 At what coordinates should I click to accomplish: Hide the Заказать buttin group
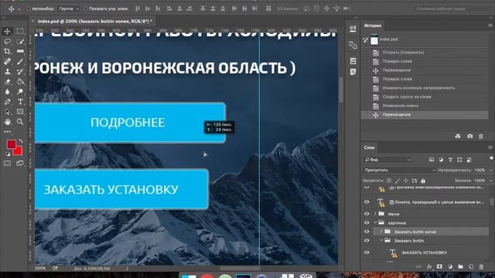[367, 240]
